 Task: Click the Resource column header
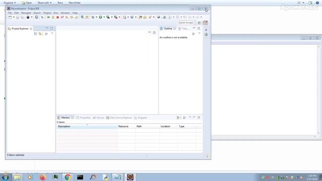[x=126, y=126]
